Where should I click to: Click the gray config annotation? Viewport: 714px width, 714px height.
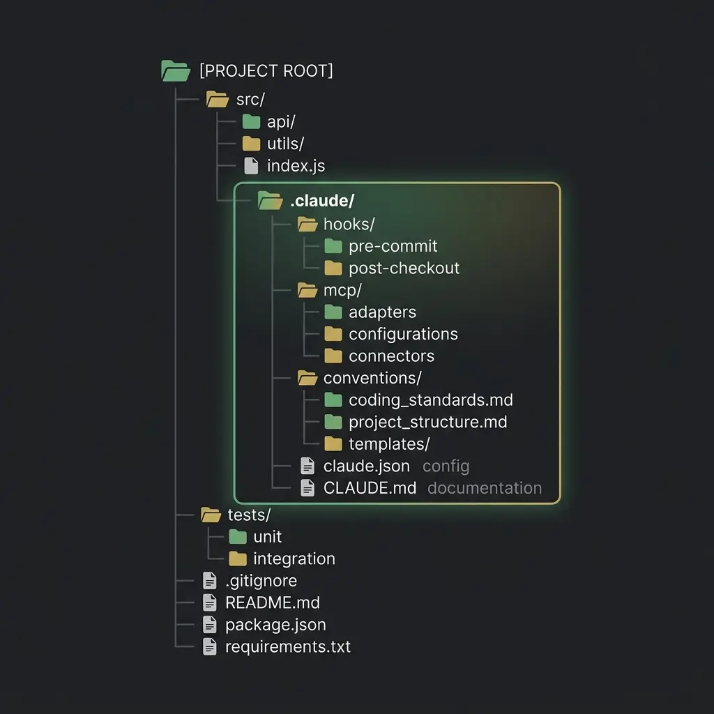tap(446, 466)
